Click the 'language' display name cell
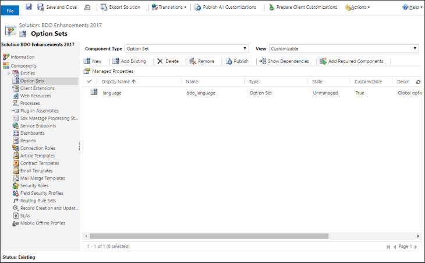Image resolution: width=425 pixels, height=263 pixels. (x=112, y=93)
